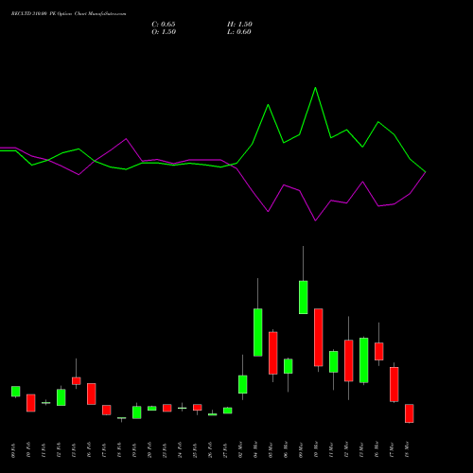Click the red candlestick for 05 Mar
Viewport: 473px width, 473px height.
click(273, 353)
